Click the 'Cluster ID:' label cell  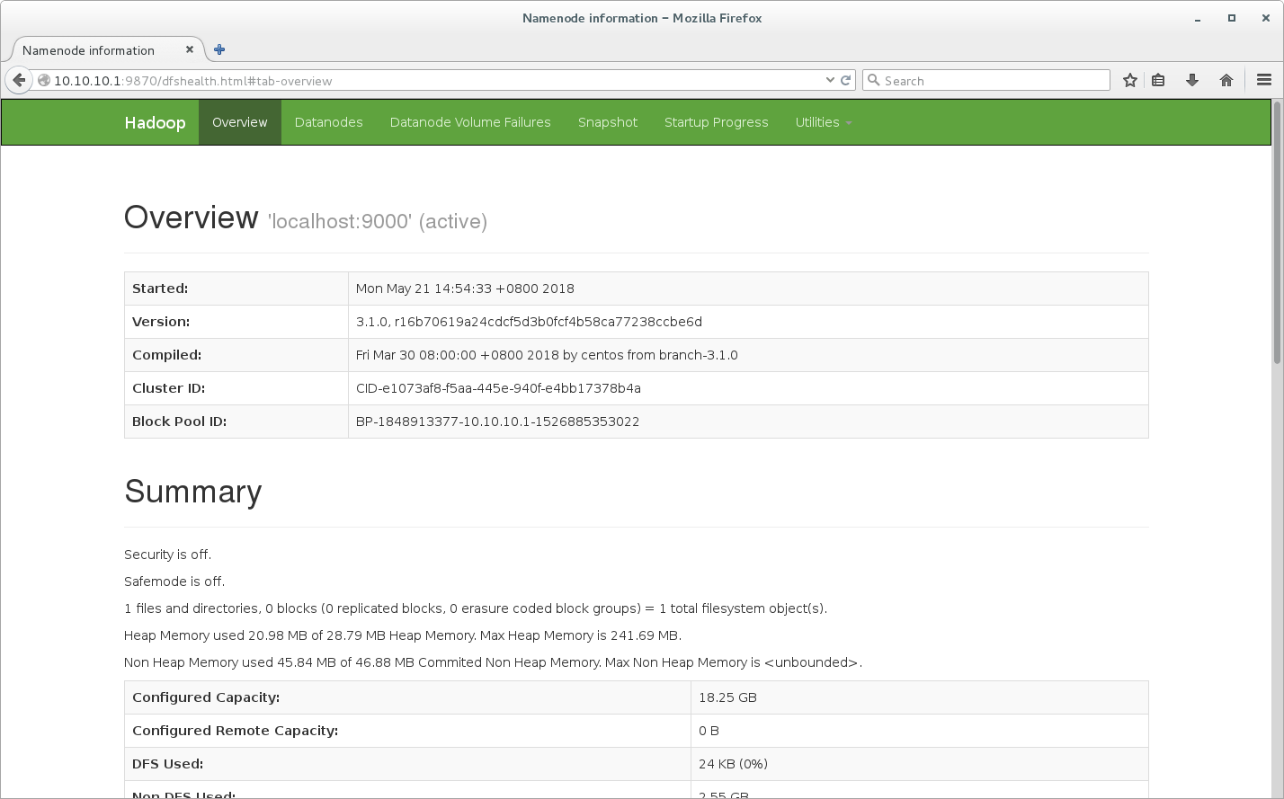[x=236, y=388]
